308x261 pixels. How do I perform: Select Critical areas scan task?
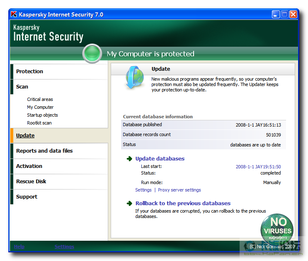pos(40,99)
